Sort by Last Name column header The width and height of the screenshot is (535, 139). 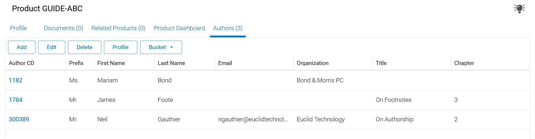171,63
